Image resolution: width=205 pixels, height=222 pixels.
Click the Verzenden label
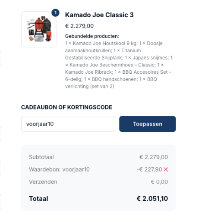coord(43,182)
